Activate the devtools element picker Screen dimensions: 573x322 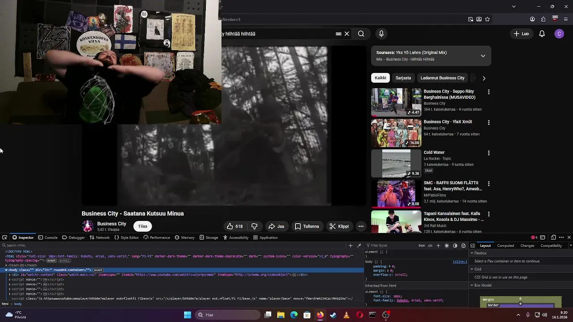(x=4, y=237)
